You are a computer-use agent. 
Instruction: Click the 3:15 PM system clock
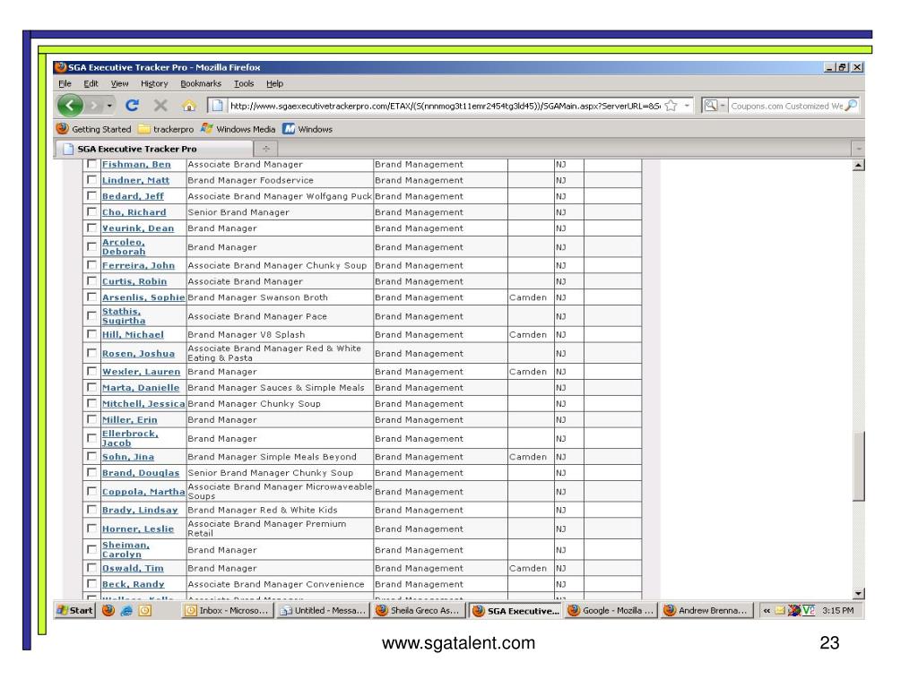(x=838, y=610)
